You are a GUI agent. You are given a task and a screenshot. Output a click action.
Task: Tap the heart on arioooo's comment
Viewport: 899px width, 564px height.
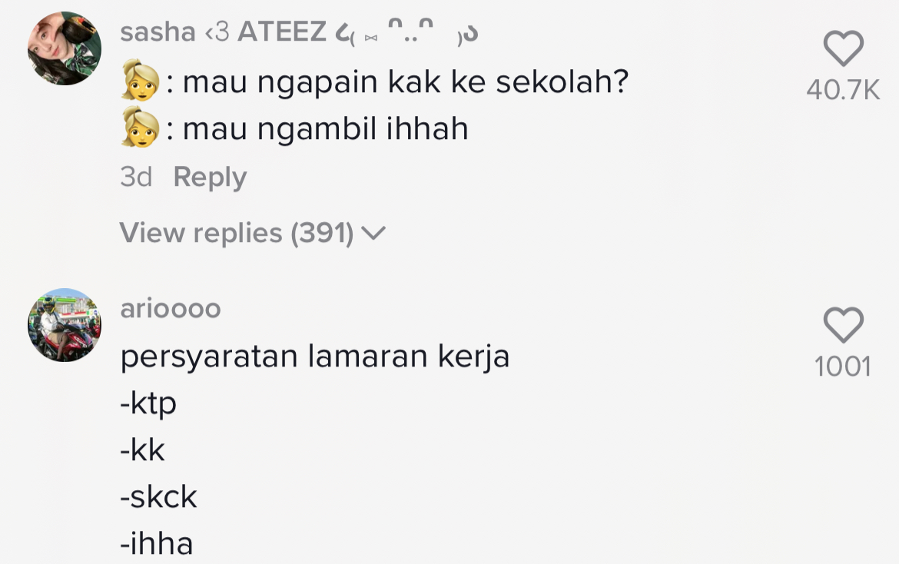tap(843, 325)
